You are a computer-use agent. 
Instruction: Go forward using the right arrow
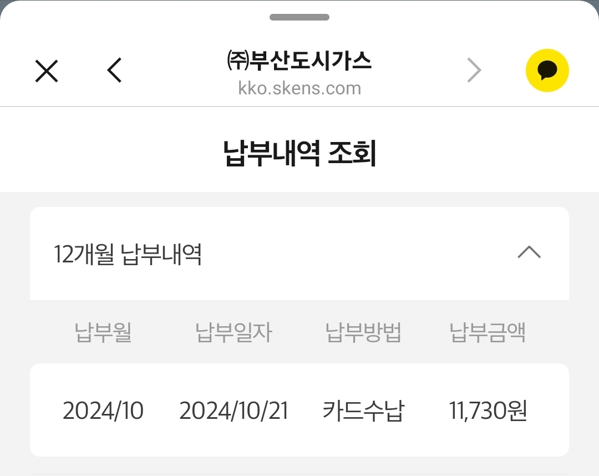coord(474,71)
